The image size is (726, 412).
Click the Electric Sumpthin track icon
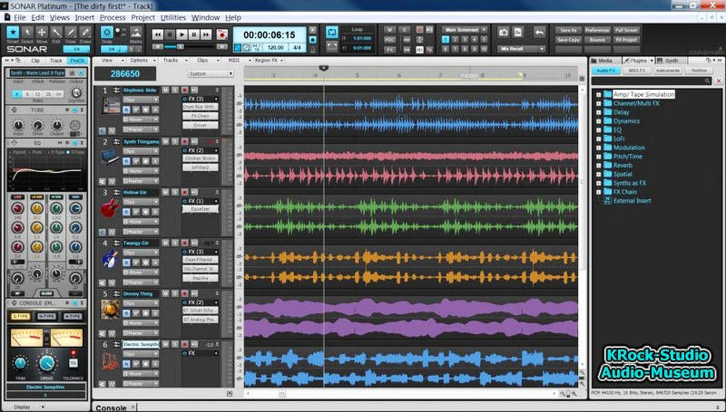(110, 360)
